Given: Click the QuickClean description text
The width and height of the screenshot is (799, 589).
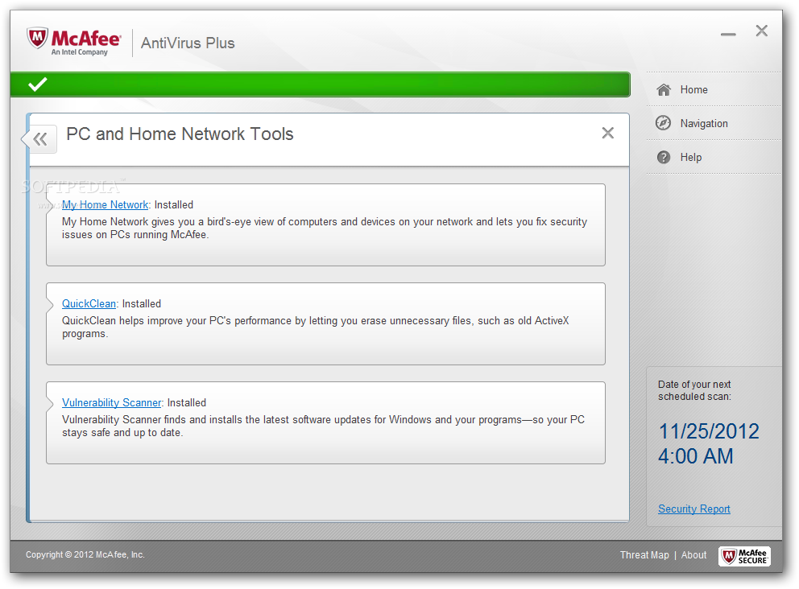Looking at the screenshot, I should point(316,327).
